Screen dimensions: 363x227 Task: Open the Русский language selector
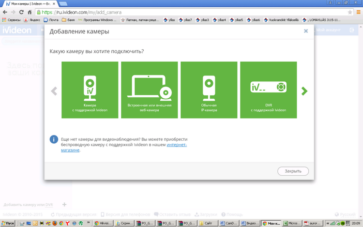(345, 214)
